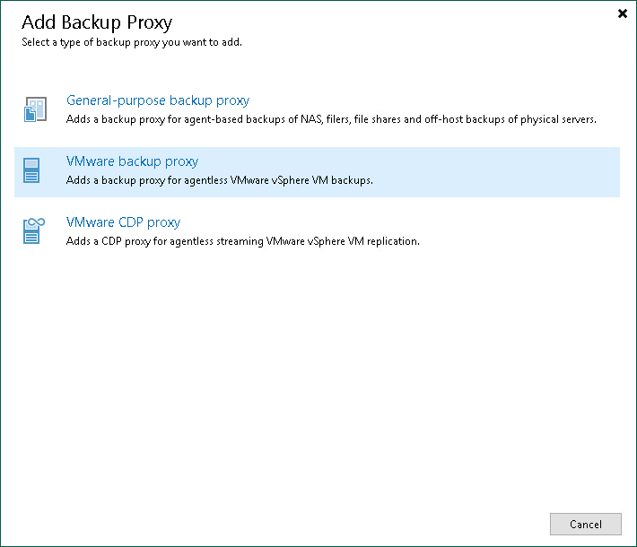Click the General-purpose backup proxy icon
Image resolution: width=637 pixels, height=547 pixels.
[33, 109]
